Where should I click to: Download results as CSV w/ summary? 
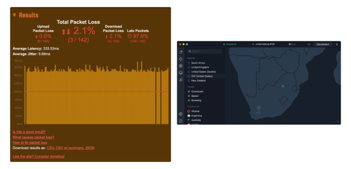(x=69, y=148)
